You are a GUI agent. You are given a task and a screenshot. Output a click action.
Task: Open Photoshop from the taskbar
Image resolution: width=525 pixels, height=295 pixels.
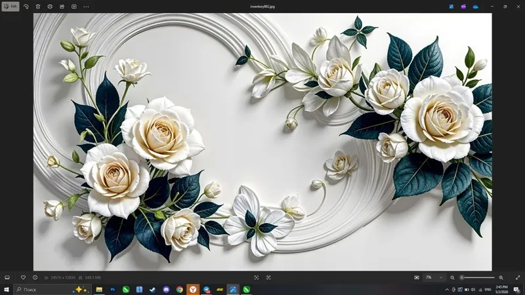pyautogui.click(x=112, y=290)
